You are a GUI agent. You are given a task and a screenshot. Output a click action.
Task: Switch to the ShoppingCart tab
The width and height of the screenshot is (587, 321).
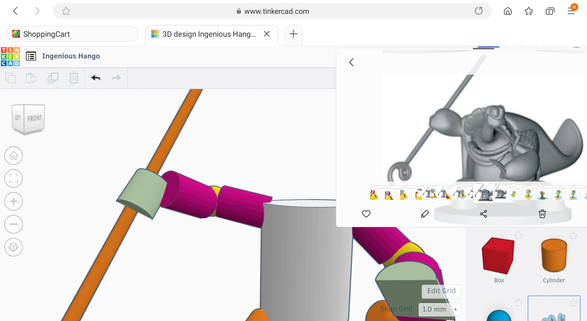(x=72, y=34)
